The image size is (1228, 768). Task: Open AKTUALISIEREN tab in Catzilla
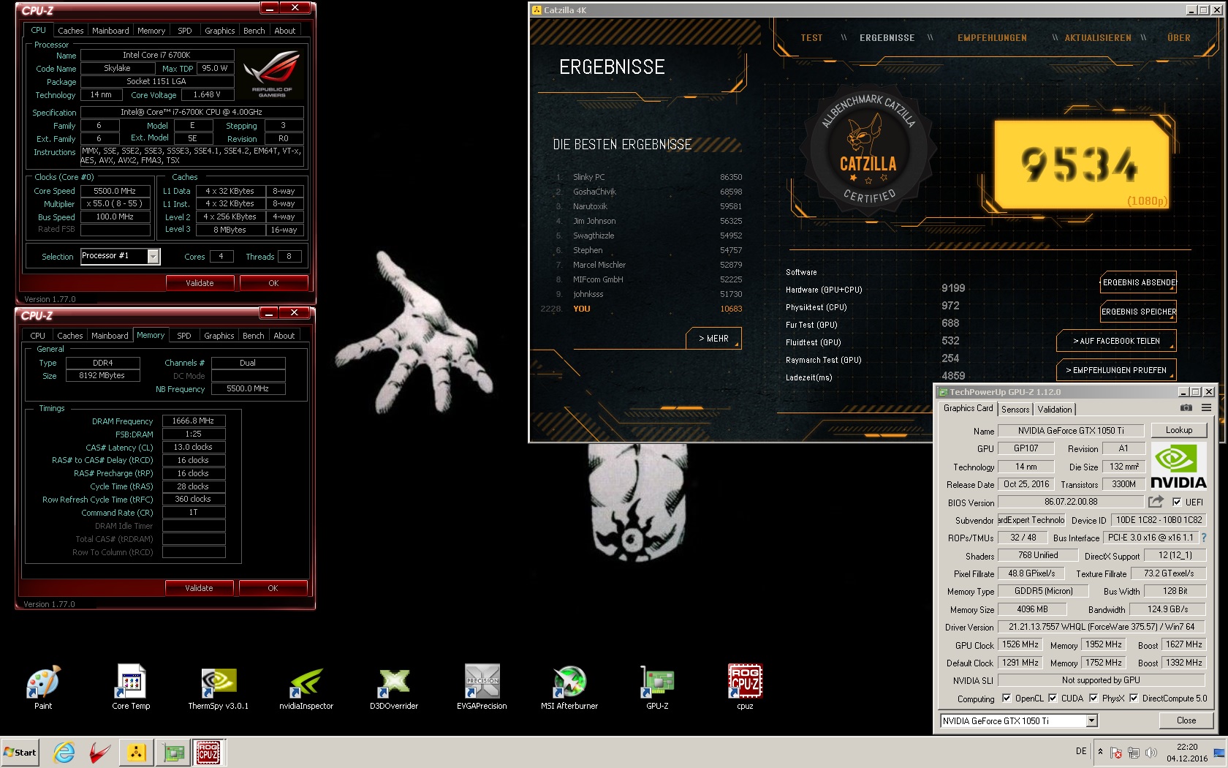[x=1098, y=38]
